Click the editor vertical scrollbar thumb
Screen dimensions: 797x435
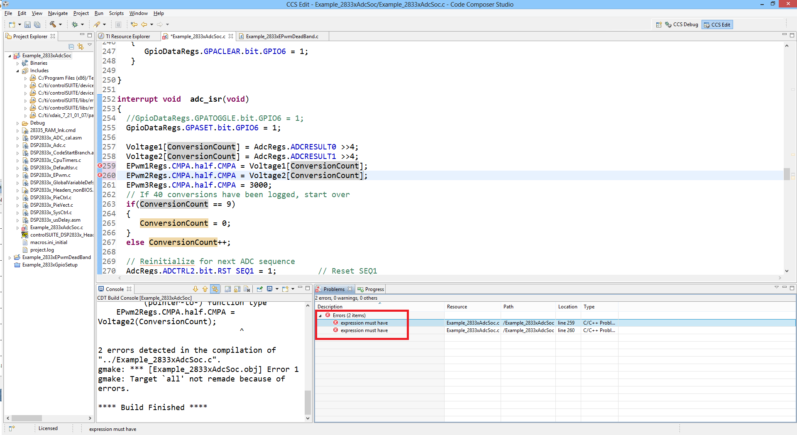coord(787,174)
